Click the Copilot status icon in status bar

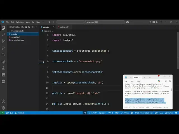(x=132, y=113)
